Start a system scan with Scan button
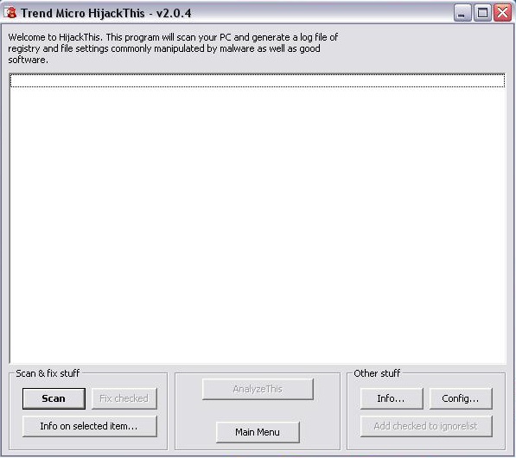This screenshot has height=458, width=516. coord(54,398)
